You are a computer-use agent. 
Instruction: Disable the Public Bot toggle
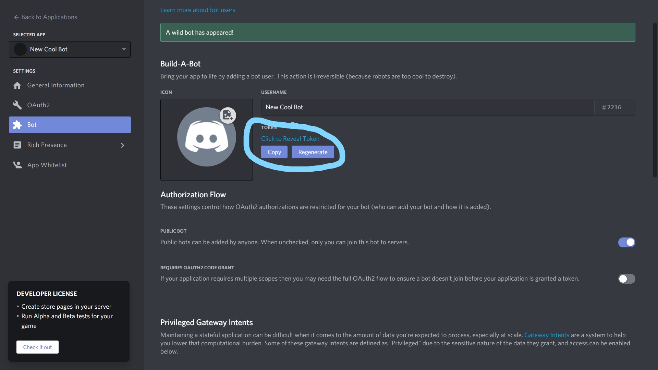coord(626,242)
